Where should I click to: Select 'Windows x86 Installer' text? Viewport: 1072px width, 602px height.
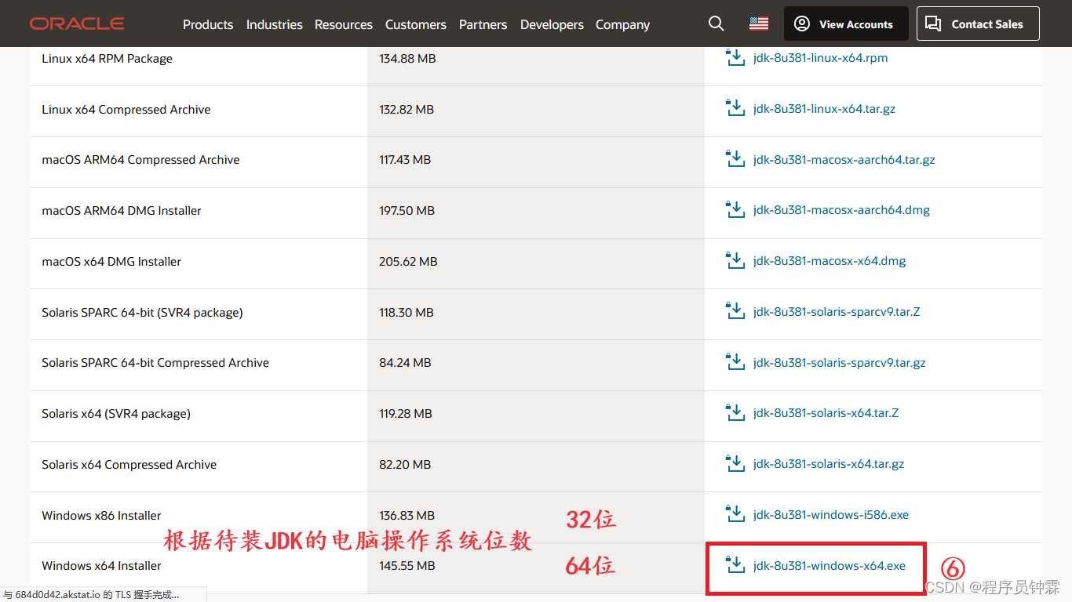tap(101, 516)
